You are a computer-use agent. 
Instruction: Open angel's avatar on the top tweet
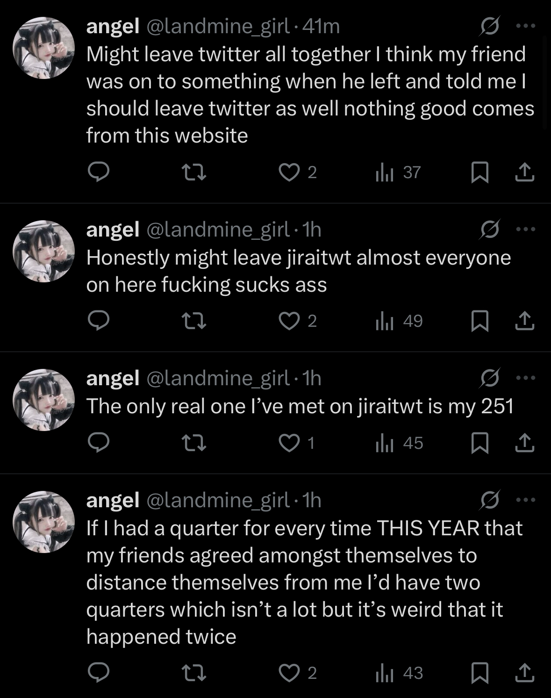pos(43,48)
